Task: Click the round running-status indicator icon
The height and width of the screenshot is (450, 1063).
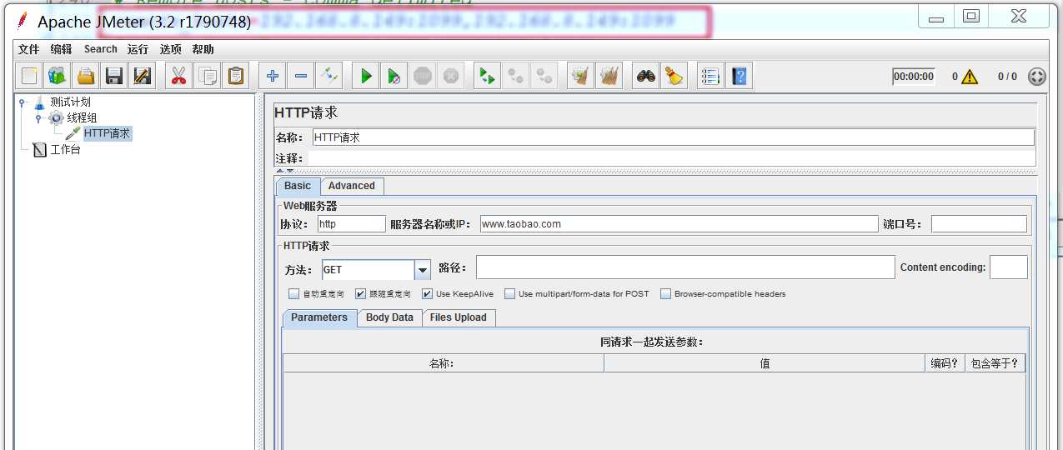Action: coord(1037,77)
